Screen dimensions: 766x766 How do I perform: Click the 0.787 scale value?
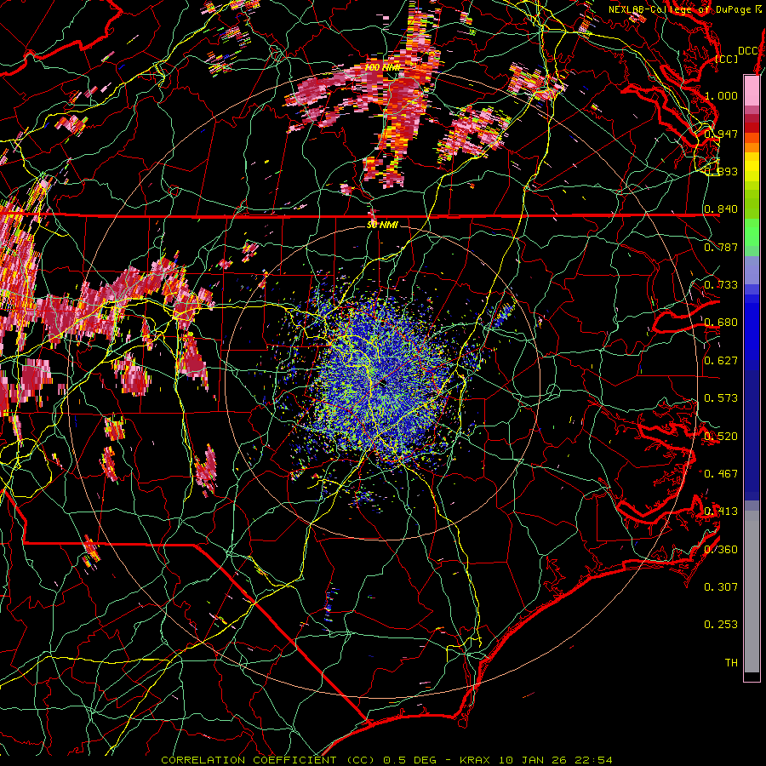721,247
